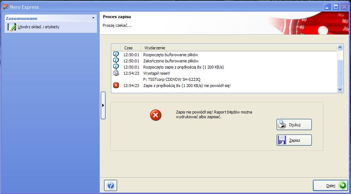Close the Nero Express window
This screenshot has height=194, width=351.
click(x=344, y=7)
